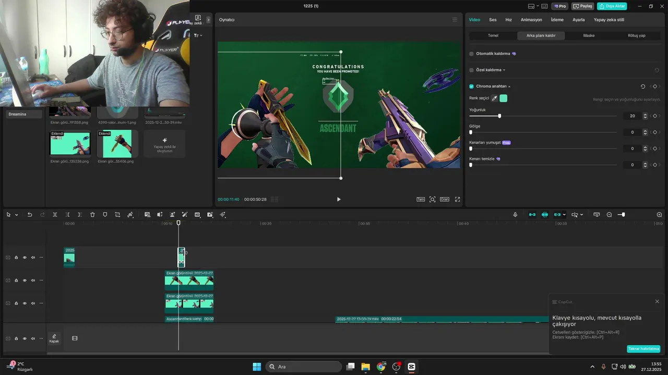Enable Otomatik kaldırma checkbox
Screen dimensions: 668x375
[x=472, y=54]
